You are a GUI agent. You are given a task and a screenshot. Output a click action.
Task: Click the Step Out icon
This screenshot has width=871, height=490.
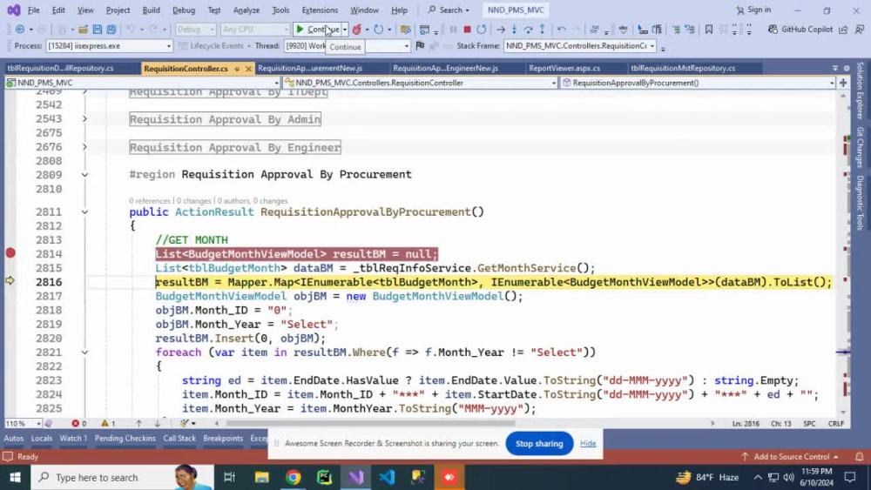(x=542, y=29)
